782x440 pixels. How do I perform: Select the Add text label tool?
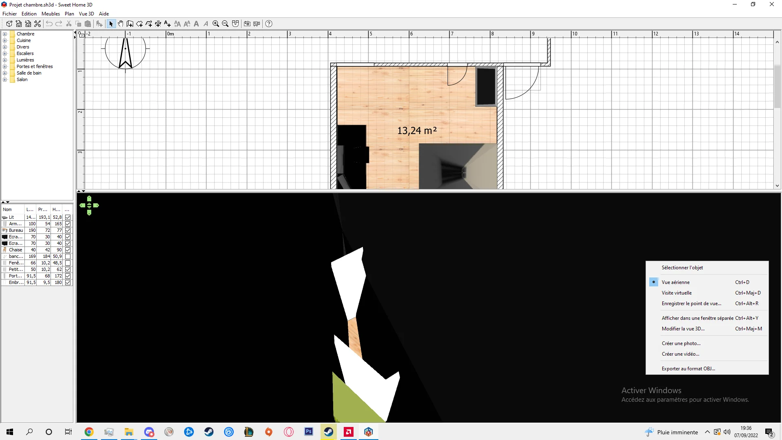(167, 24)
